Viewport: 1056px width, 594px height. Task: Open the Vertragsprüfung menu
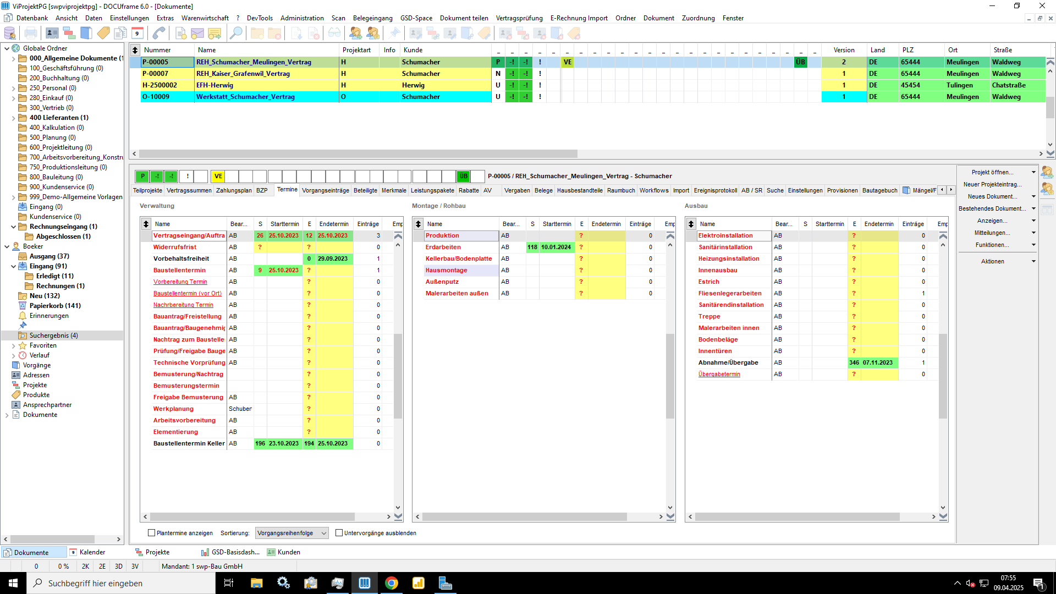(x=519, y=18)
